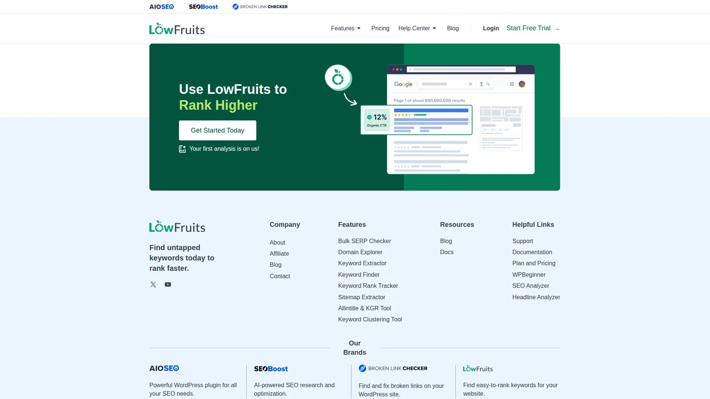Open Headline Analyzer link
Screen dimensions: 710x399
[x=536, y=297]
